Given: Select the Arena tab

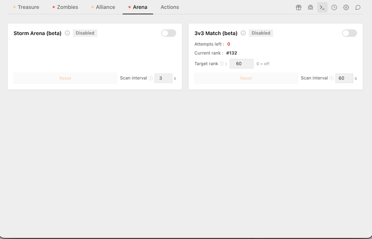Looking at the screenshot, I should [x=138, y=7].
